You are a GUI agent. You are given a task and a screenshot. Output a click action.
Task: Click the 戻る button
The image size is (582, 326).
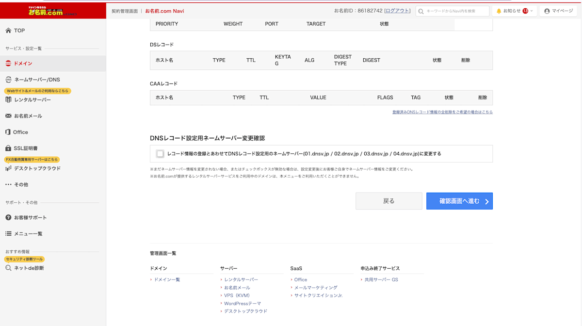click(x=389, y=201)
